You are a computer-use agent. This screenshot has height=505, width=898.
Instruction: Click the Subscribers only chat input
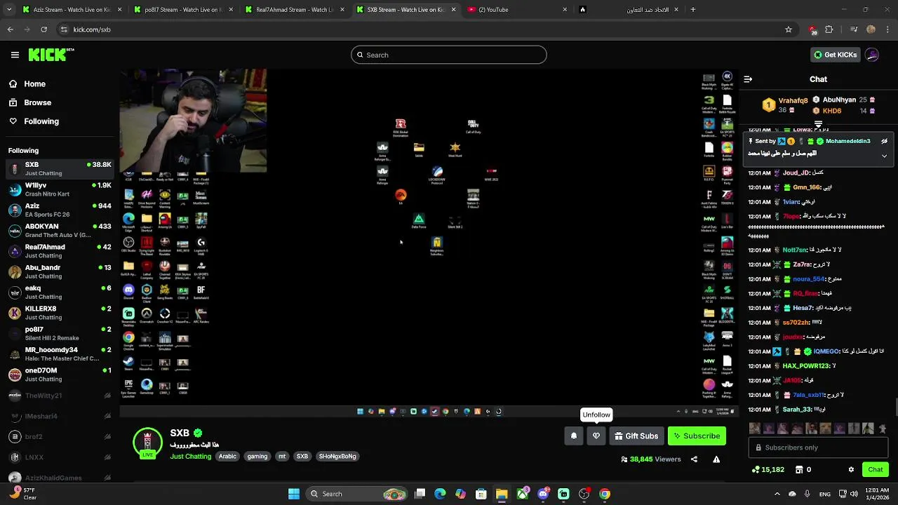pyautogui.click(x=818, y=447)
